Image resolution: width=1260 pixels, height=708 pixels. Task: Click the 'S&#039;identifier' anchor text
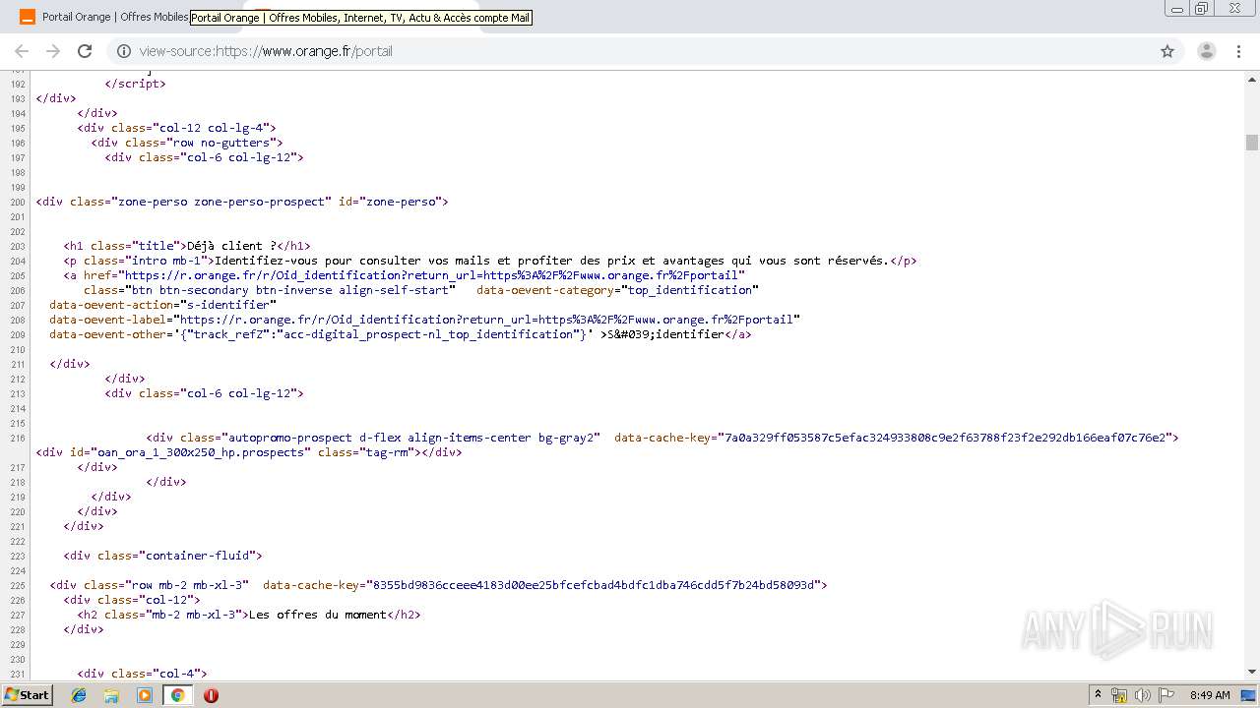click(x=666, y=334)
